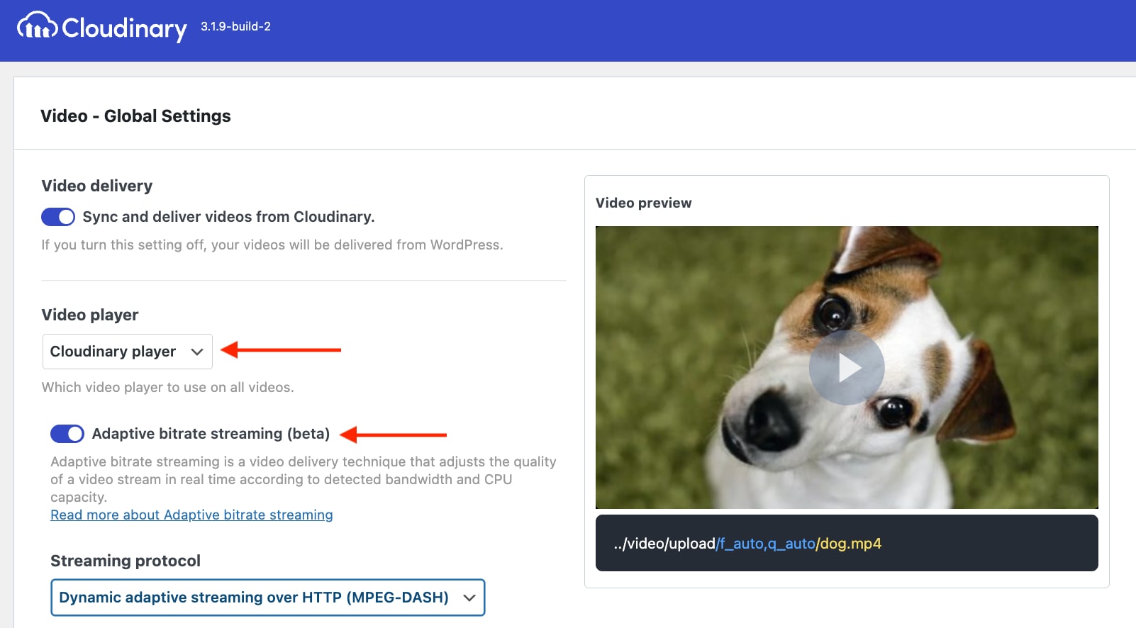Click the Cloudinary wordmark in header
This screenshot has height=628, width=1136.
125,28
